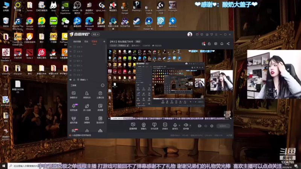The width and height of the screenshot is (301, 169).
Task: Edit the CS:GO category selector
Action: [120, 45]
